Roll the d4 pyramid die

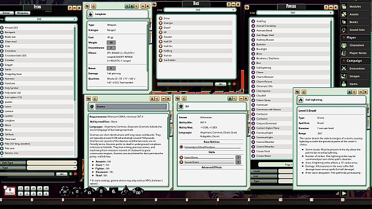click(126, 191)
